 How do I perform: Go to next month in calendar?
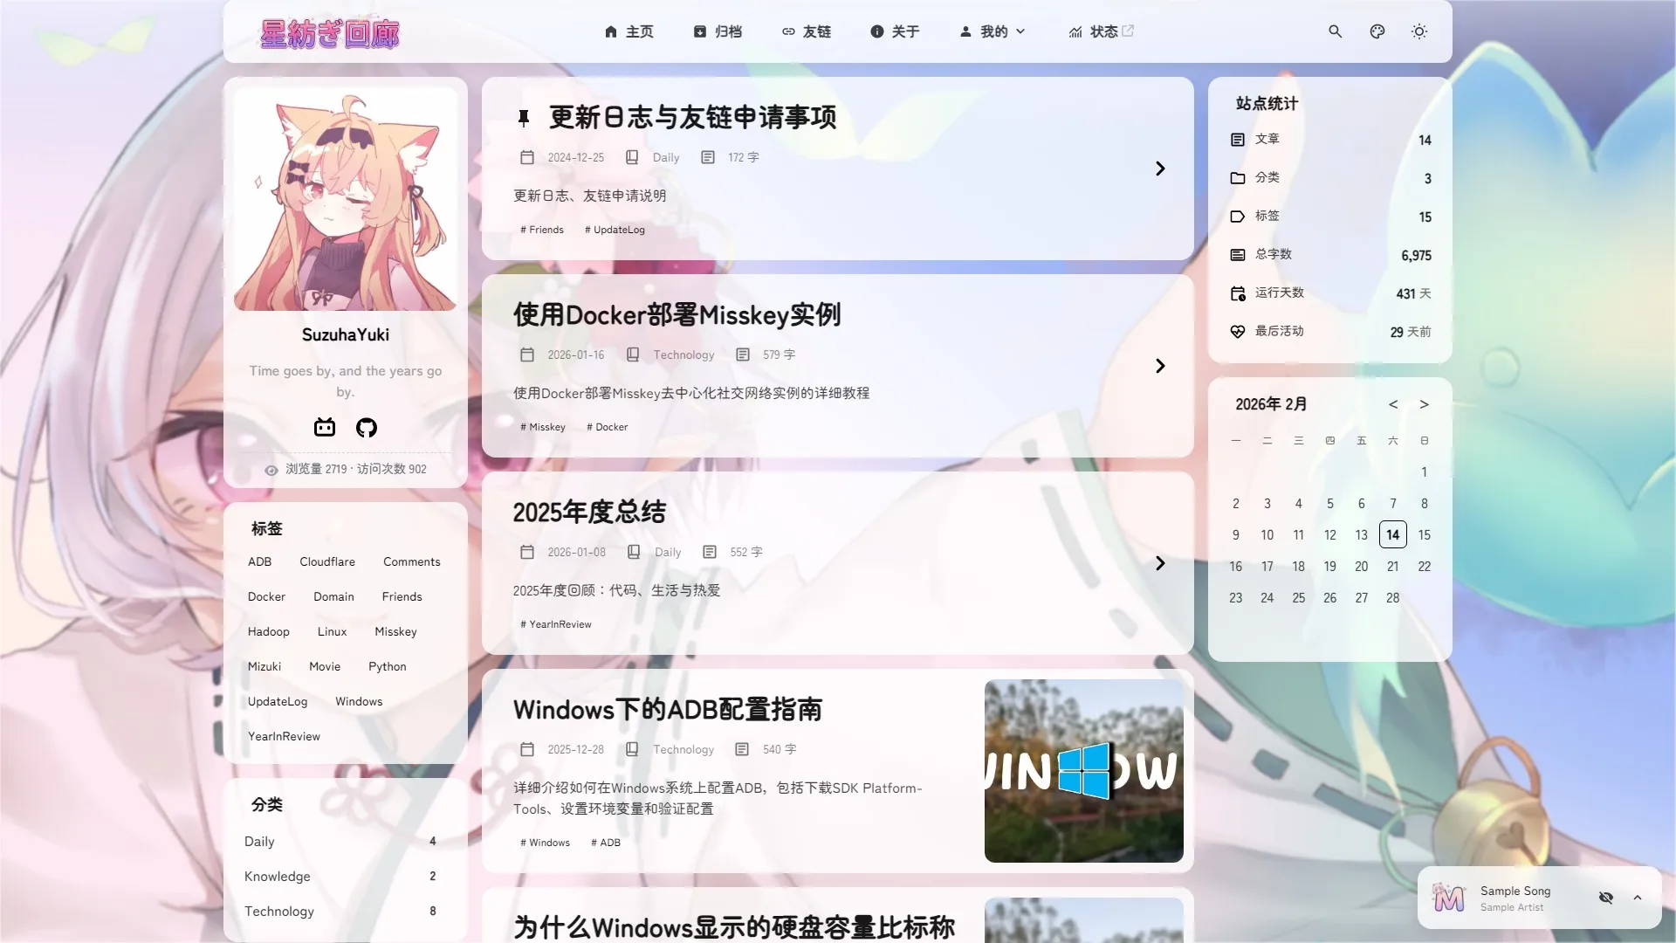coord(1425,404)
